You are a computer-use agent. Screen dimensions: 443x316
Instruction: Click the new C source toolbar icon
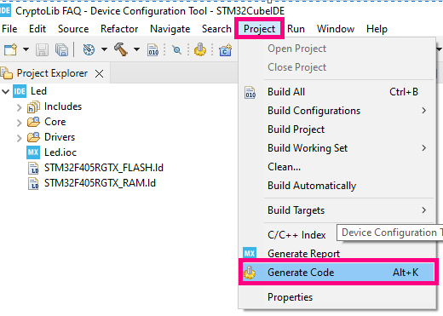tap(225, 49)
